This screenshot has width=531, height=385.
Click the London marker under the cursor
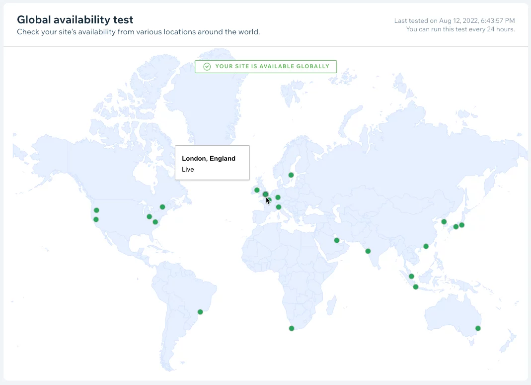[265, 194]
